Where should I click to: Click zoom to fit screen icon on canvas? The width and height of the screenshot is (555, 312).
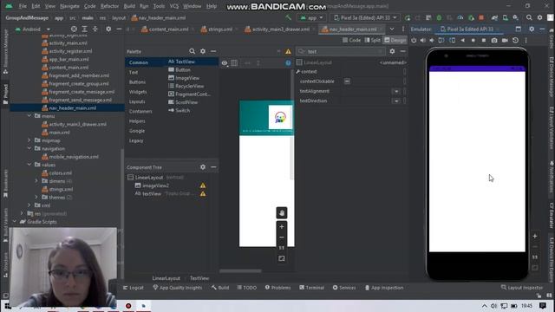282,258
